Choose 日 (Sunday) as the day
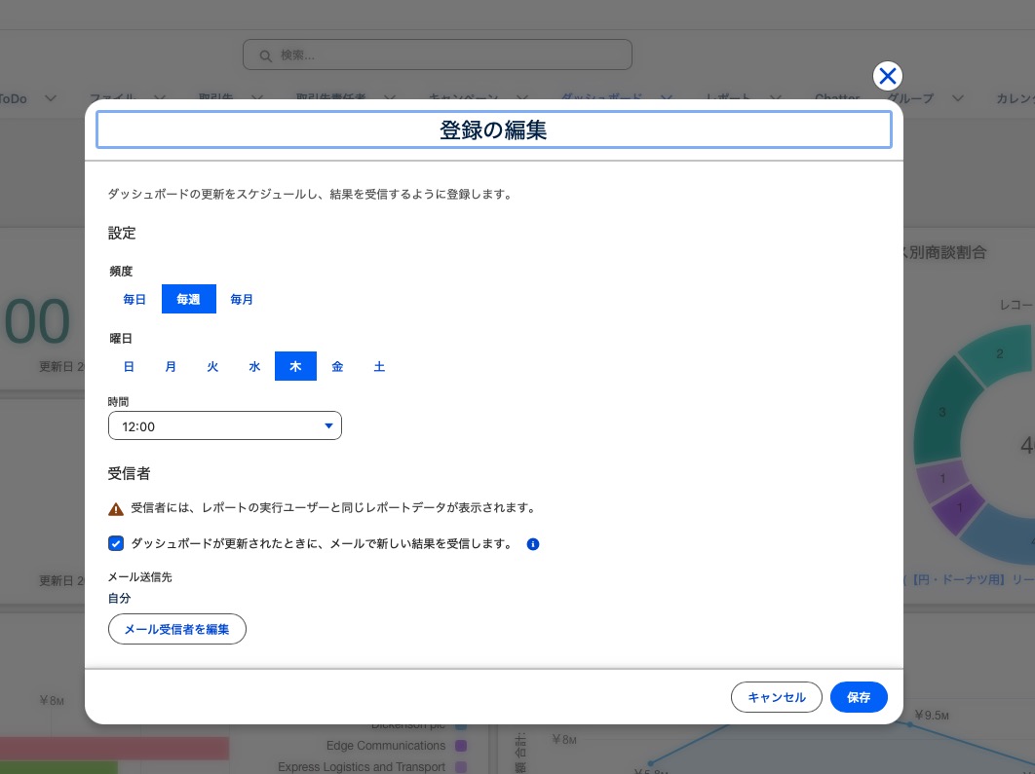The image size is (1035, 774). [129, 367]
